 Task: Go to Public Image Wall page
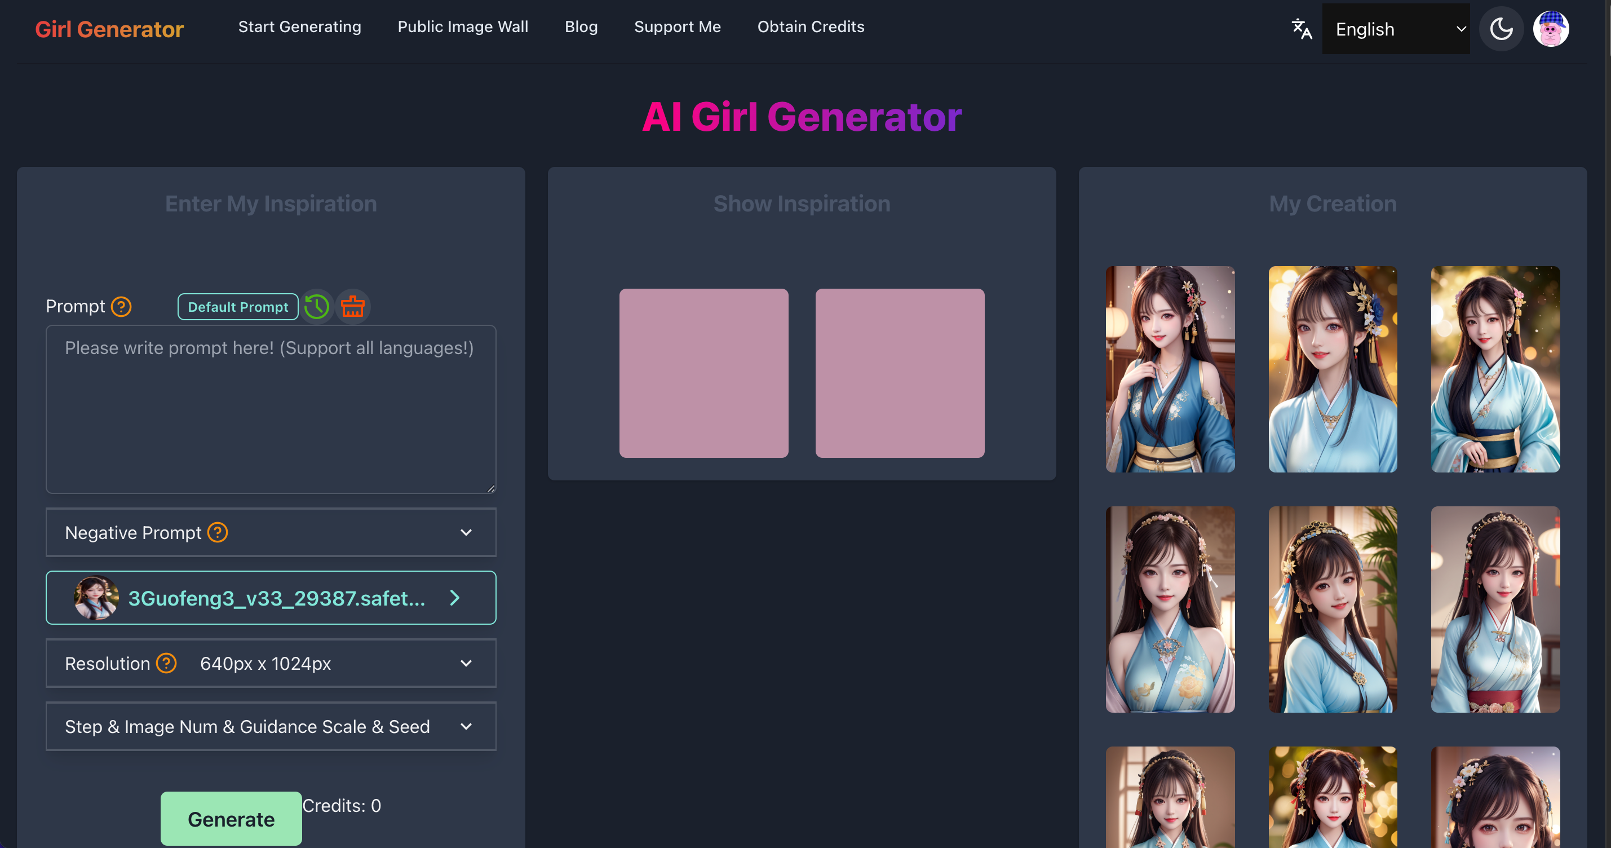[x=463, y=27]
